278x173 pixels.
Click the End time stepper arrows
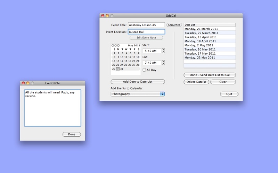coord(163,63)
